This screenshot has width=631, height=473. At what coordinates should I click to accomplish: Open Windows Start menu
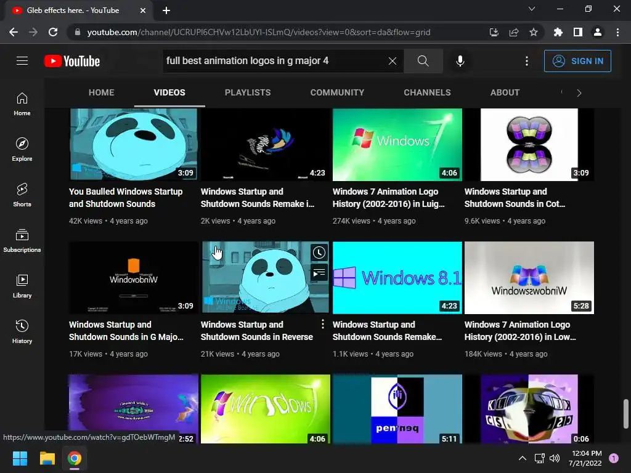(x=20, y=458)
